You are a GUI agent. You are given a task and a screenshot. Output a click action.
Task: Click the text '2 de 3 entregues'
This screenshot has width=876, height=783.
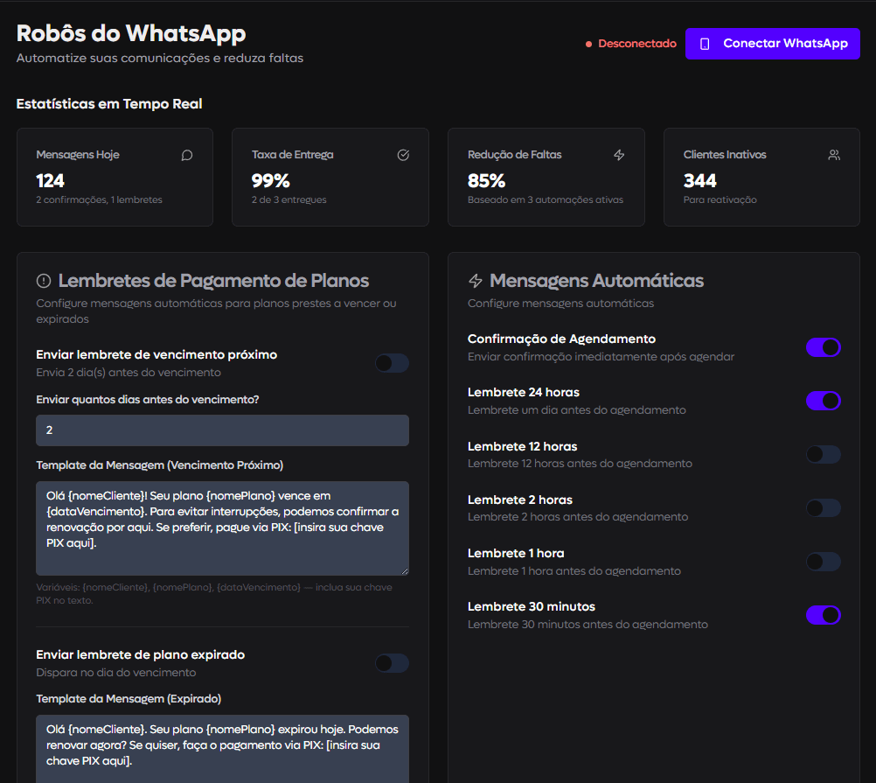[x=289, y=199]
